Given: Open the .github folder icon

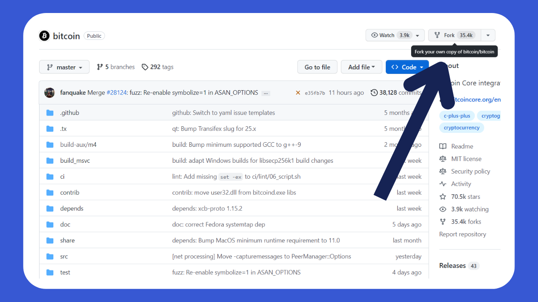Looking at the screenshot, I should pos(50,113).
